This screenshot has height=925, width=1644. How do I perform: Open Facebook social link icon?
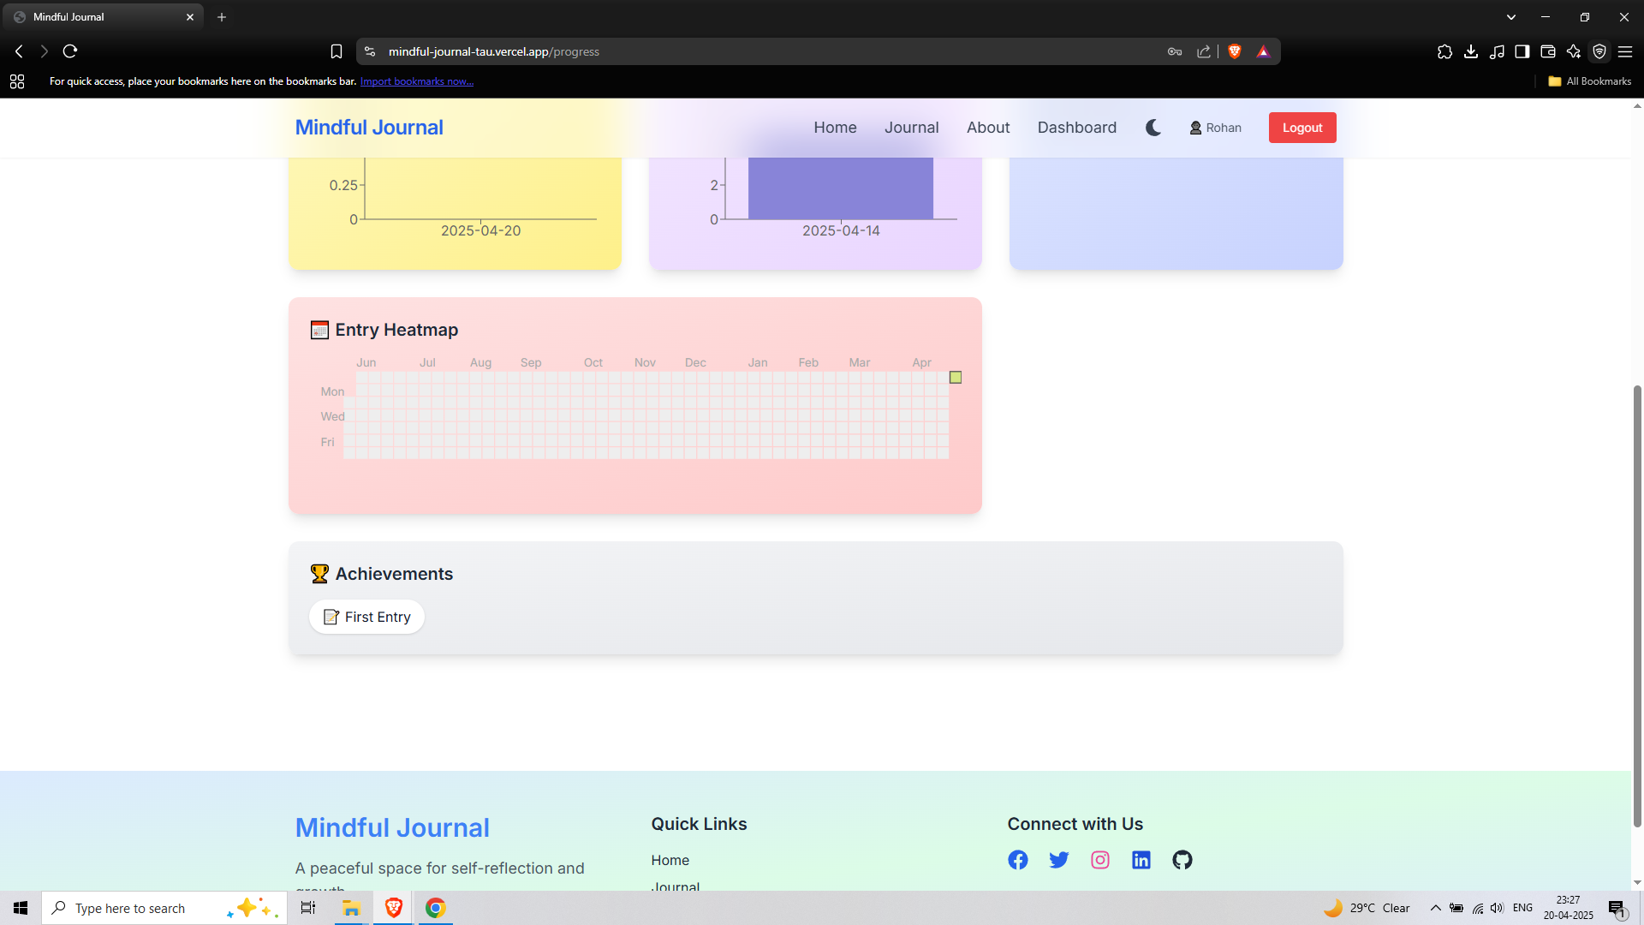(x=1017, y=860)
